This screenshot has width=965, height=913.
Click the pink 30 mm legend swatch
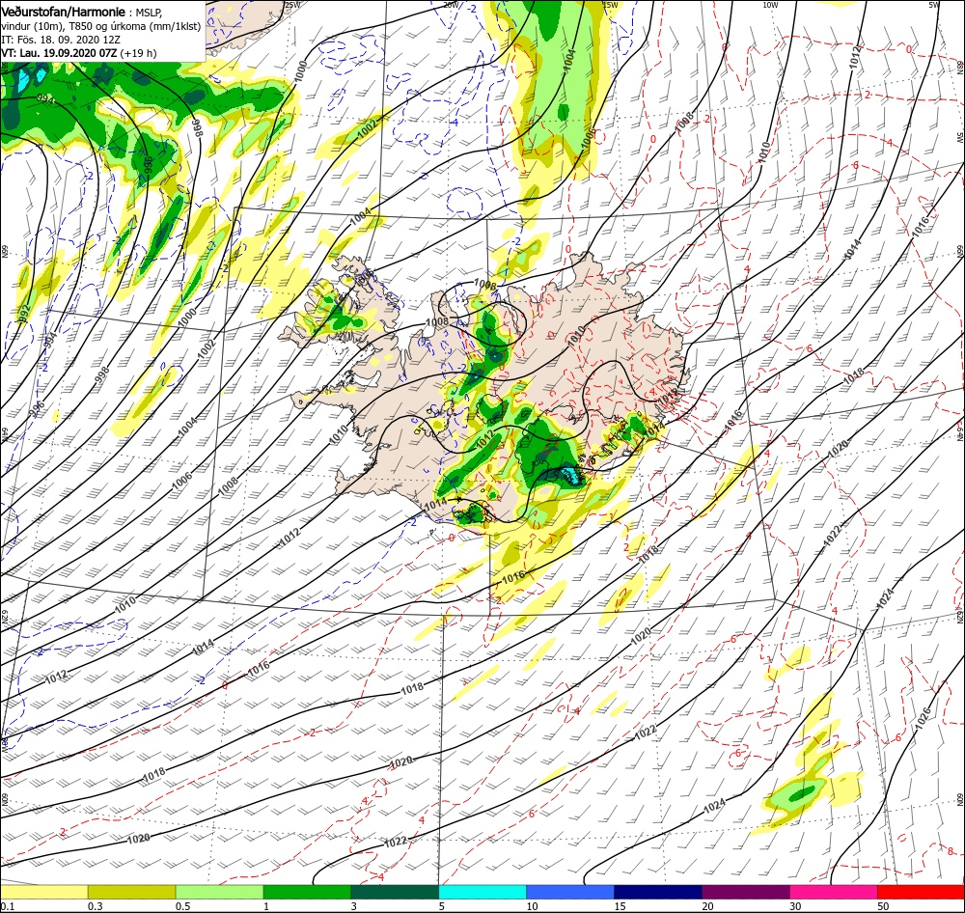[x=834, y=892]
